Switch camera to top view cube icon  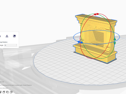[4, 92]
